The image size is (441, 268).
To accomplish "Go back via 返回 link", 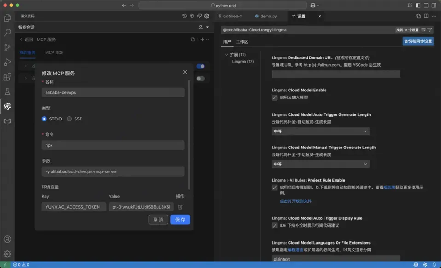I will [x=26, y=40].
